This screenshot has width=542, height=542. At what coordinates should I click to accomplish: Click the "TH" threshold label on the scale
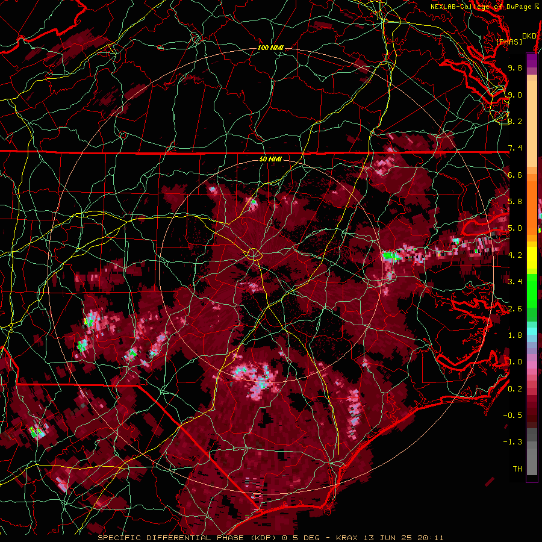click(x=517, y=469)
